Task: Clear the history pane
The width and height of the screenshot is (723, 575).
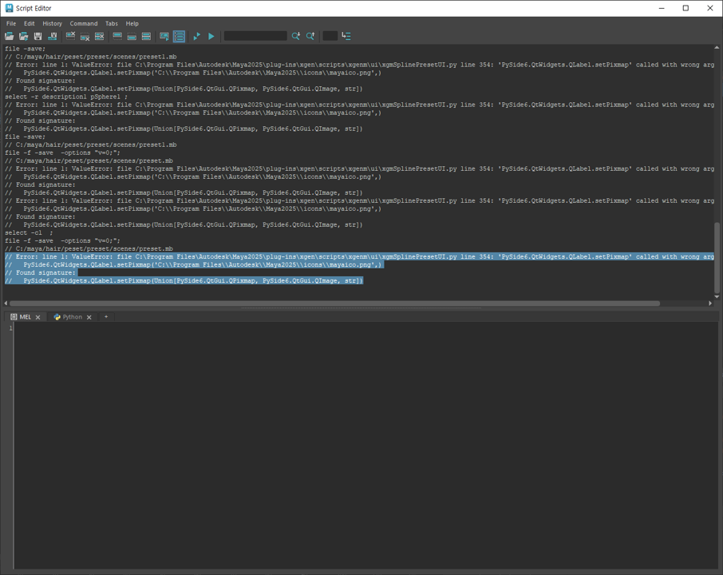Action: coord(69,36)
